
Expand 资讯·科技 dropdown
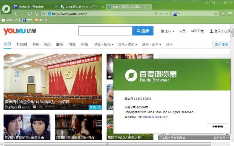point(104,45)
